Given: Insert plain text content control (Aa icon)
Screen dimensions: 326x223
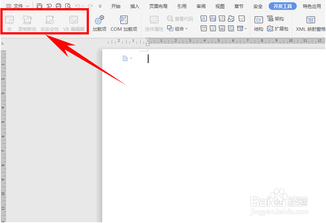Looking at the screenshot, I should [213, 19].
